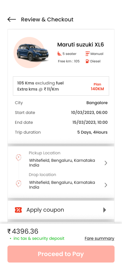The width and height of the screenshot is (122, 271).
Task: Click the Pickup Location map pin icon
Action: coord(19,158)
